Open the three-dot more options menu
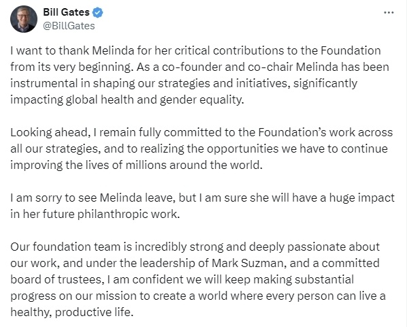The width and height of the screenshot is (407, 327). coord(389,12)
